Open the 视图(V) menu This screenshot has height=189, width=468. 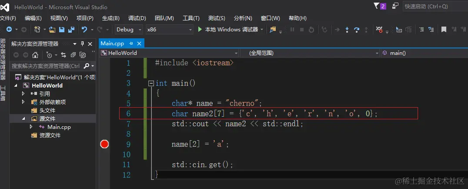[59, 18]
